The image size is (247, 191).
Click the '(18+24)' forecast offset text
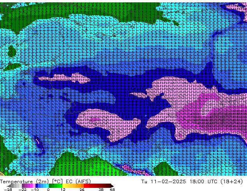[x=231, y=182]
